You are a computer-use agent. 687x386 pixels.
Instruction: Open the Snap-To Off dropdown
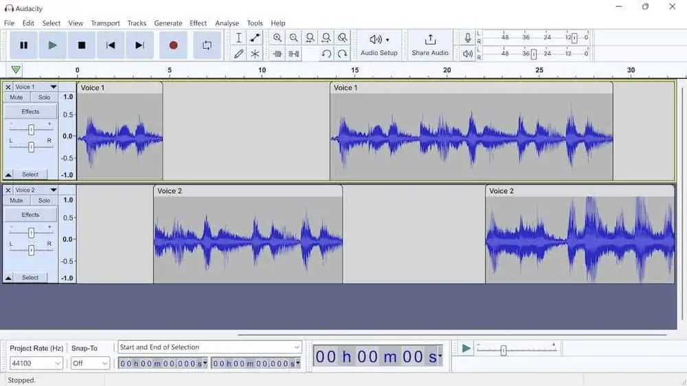click(x=90, y=363)
